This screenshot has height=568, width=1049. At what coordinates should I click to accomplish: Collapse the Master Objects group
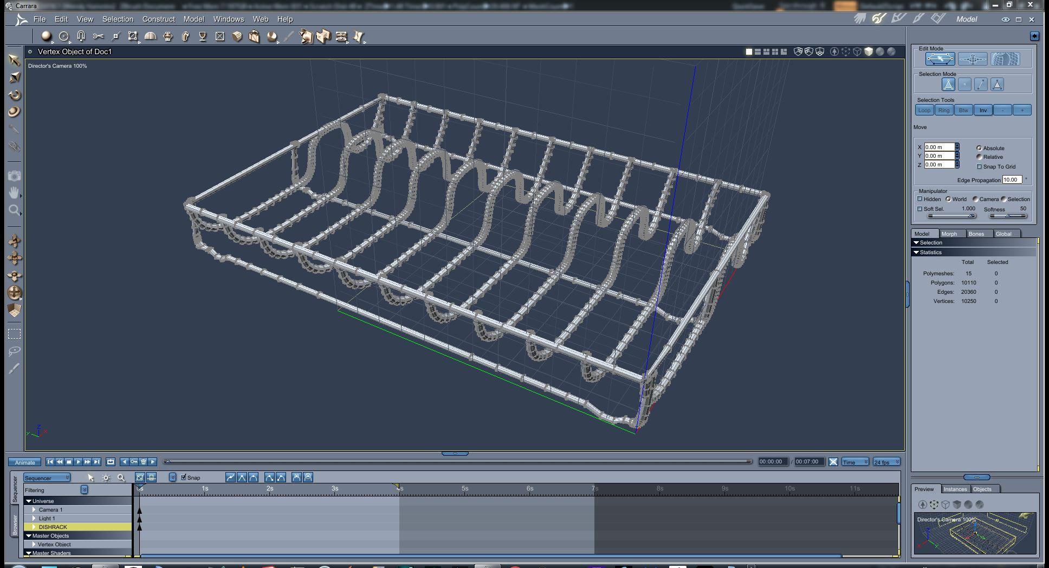29,535
